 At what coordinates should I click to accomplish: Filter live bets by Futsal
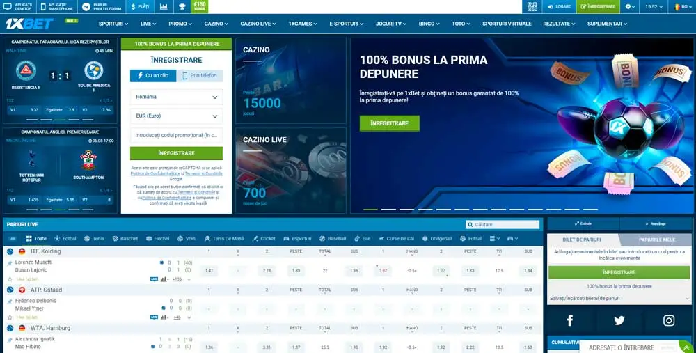tap(470, 238)
